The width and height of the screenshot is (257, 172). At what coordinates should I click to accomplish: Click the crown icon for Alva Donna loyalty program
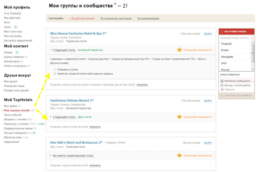pos(179,50)
